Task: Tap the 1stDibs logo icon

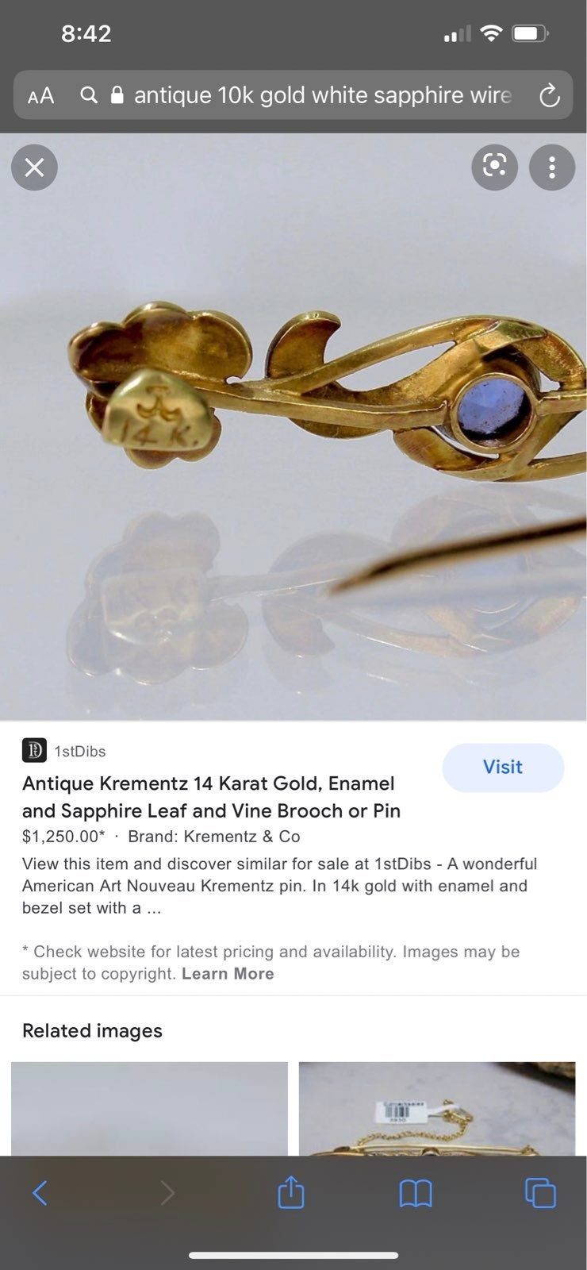Action: (x=34, y=750)
